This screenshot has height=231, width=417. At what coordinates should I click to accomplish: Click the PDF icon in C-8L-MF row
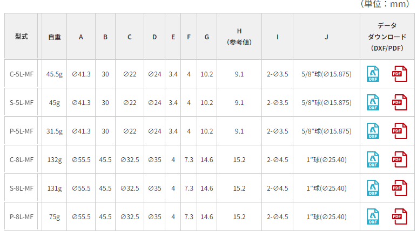click(400, 159)
